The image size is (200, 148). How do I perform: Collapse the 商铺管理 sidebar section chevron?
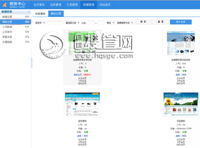29,12
